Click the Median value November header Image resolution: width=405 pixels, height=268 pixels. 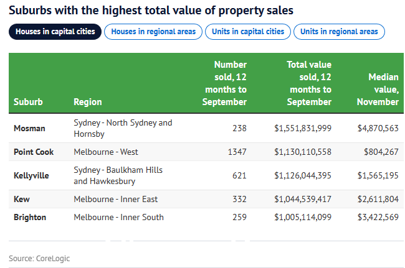pyautogui.click(x=378, y=90)
